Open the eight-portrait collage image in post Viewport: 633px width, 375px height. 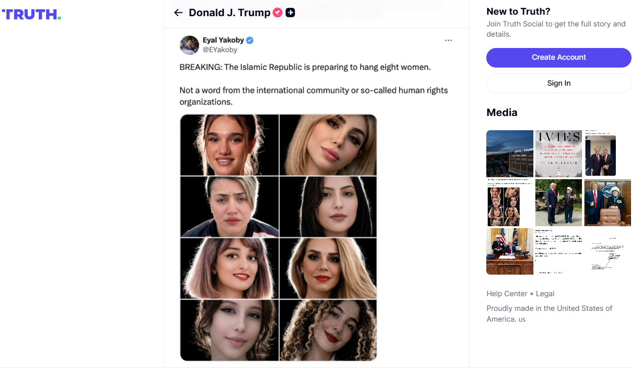pyautogui.click(x=278, y=237)
